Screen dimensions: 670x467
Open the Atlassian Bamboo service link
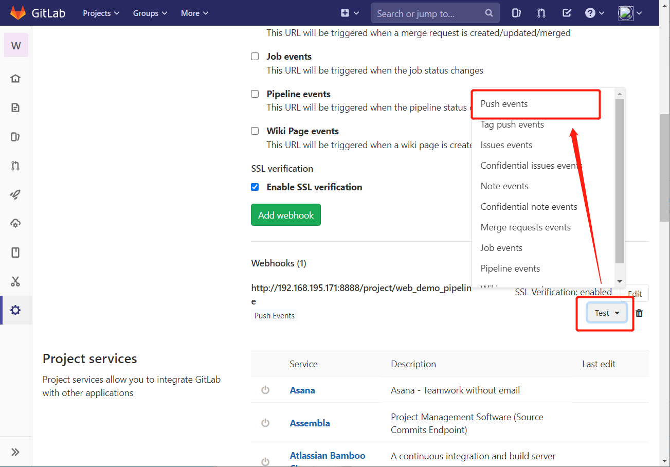tap(328, 456)
